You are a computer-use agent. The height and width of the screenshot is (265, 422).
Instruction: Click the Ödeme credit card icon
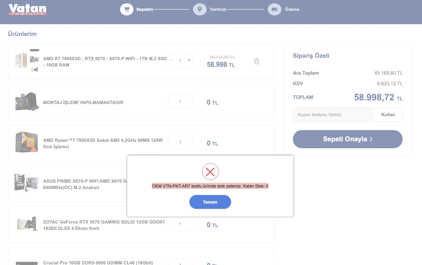pyautogui.click(x=274, y=9)
